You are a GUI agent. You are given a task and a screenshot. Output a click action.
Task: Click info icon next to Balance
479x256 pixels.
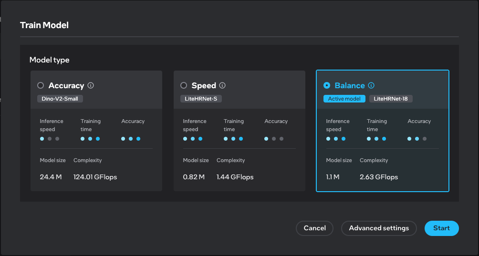click(371, 86)
